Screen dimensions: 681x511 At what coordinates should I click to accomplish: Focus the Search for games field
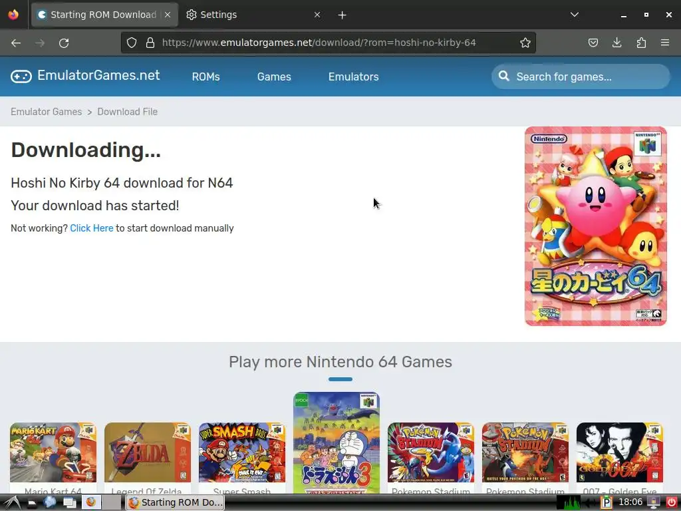tap(581, 77)
